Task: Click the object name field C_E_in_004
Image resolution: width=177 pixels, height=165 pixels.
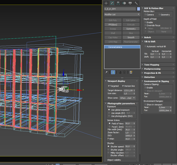Action: tap(120, 9)
